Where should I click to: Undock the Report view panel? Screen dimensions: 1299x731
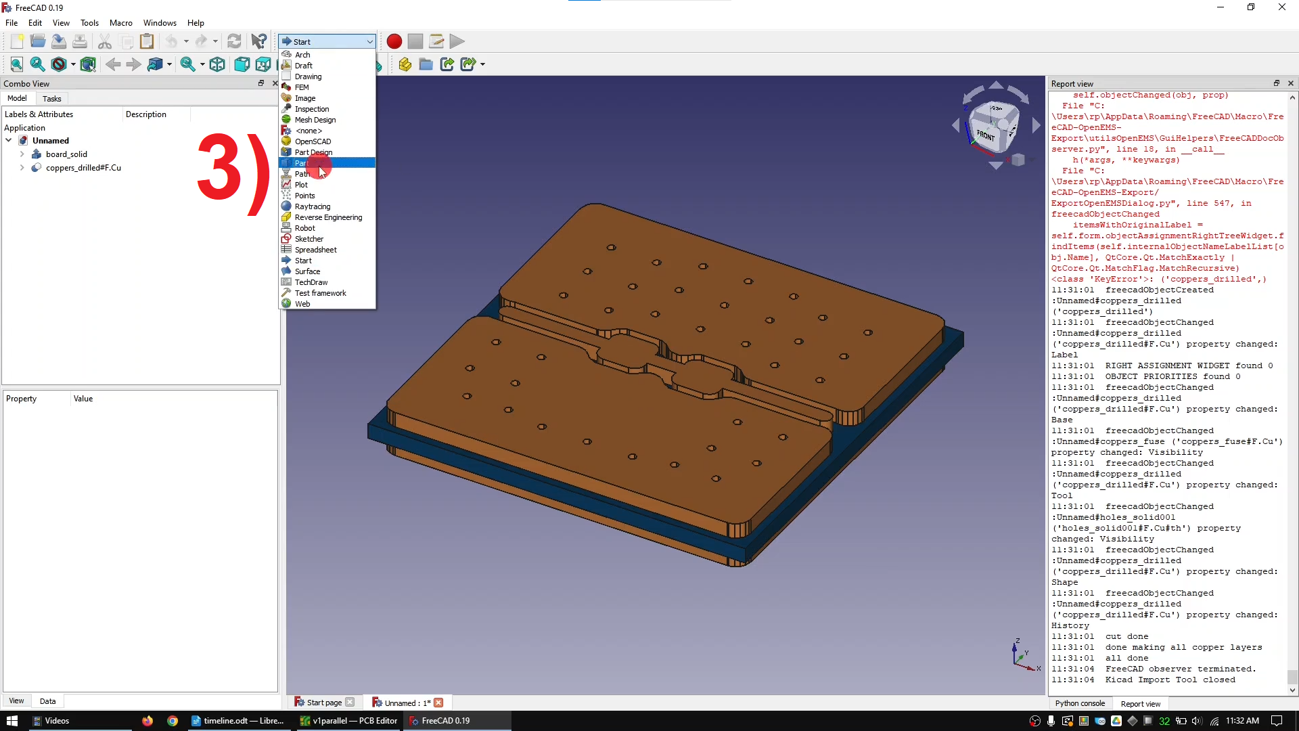click(x=1277, y=83)
